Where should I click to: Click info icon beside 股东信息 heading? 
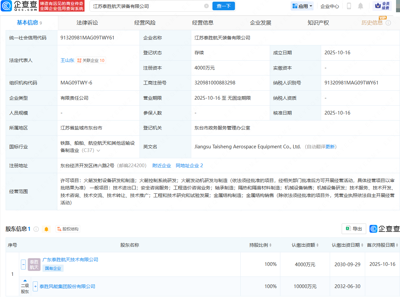[36, 229]
